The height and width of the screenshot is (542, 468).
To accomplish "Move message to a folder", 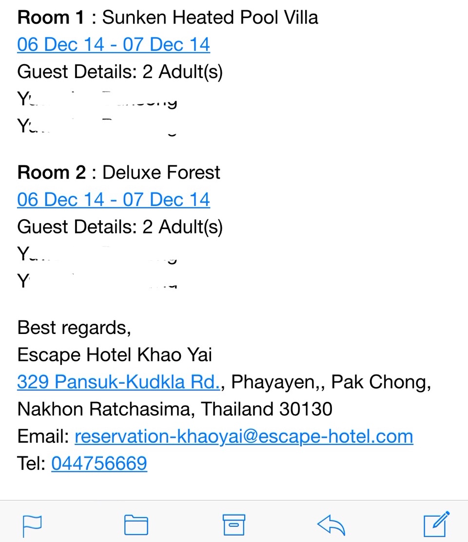I will tap(136, 525).
